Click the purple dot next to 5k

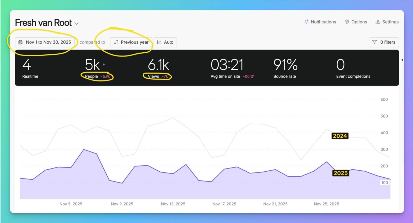pos(104,64)
